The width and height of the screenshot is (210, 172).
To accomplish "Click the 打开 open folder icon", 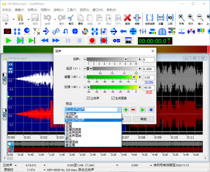I will [21, 18].
